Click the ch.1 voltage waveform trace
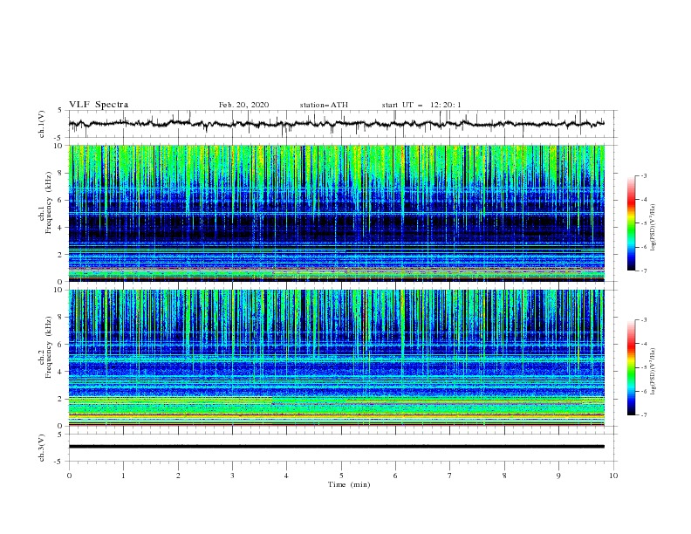691x534 pixels. pos(337,124)
